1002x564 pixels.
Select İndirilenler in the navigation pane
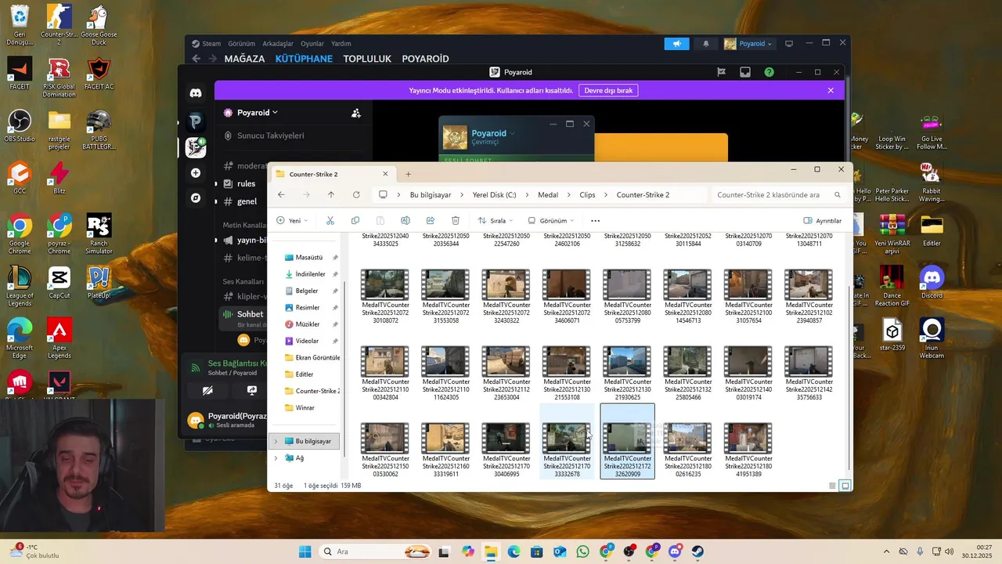[x=311, y=274]
